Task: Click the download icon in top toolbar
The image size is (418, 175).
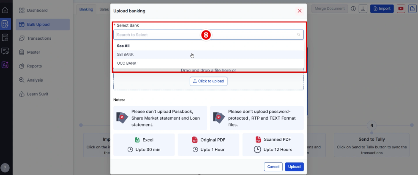Action: pyautogui.click(x=363, y=8)
